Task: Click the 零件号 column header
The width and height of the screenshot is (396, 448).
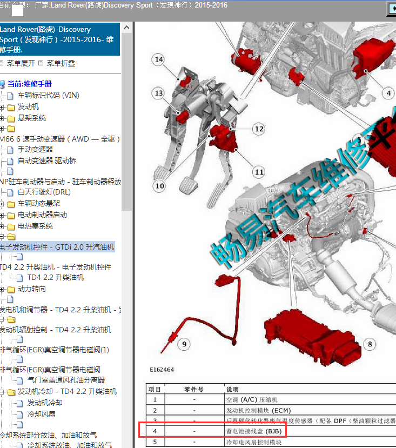Action: [194, 389]
